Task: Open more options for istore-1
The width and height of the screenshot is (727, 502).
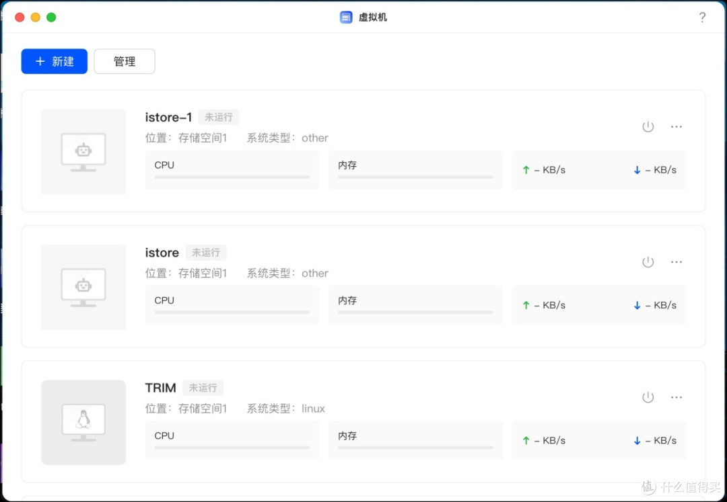Action: [677, 126]
